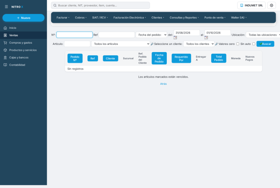Sort by Ref column header
Viewport: 280px width, 188px height.
click(93, 58)
